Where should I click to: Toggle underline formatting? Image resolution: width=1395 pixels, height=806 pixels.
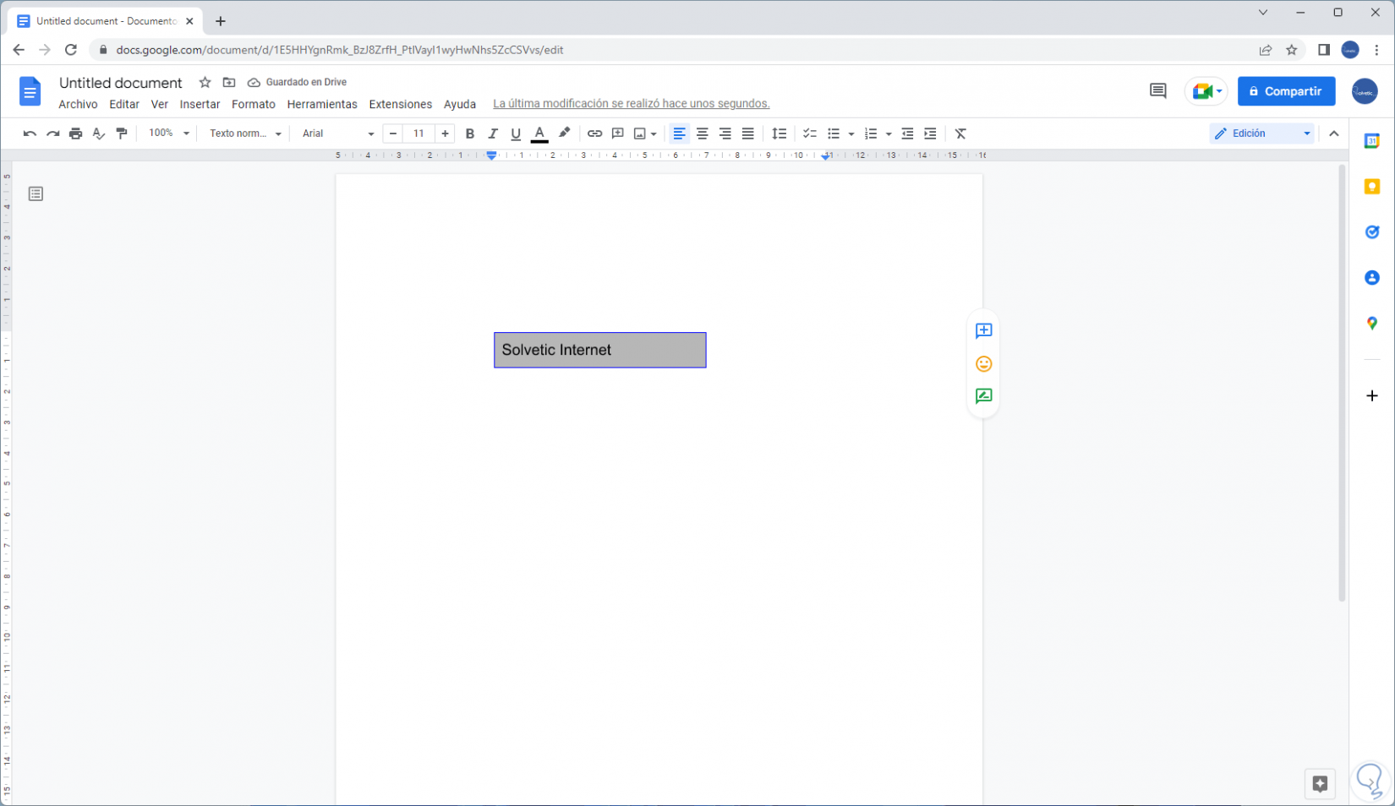coord(516,133)
